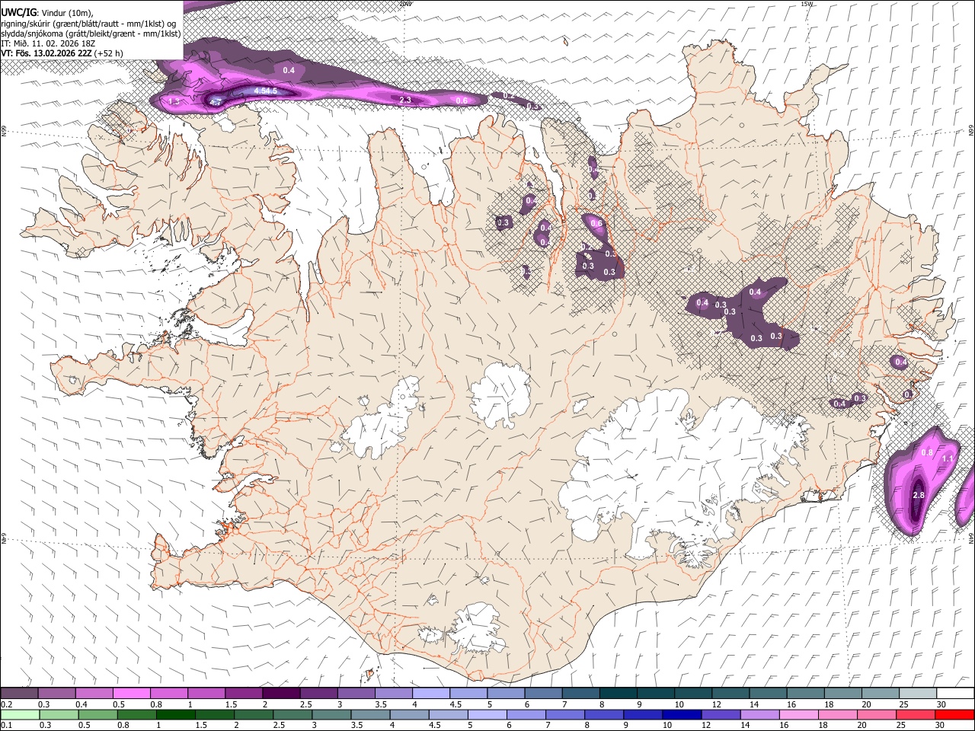The height and width of the screenshot is (731, 975).
Task: Click the '0.2' label under top legend row
Action: (6, 704)
